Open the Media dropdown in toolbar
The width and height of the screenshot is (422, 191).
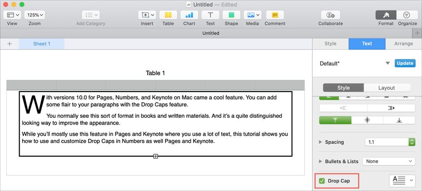[253, 15]
